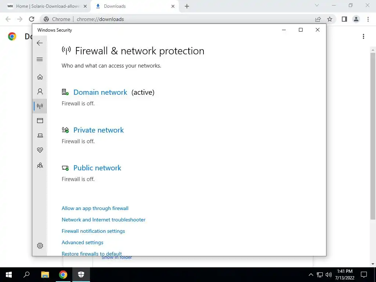
Task: Open Private network settings
Action: click(98, 130)
